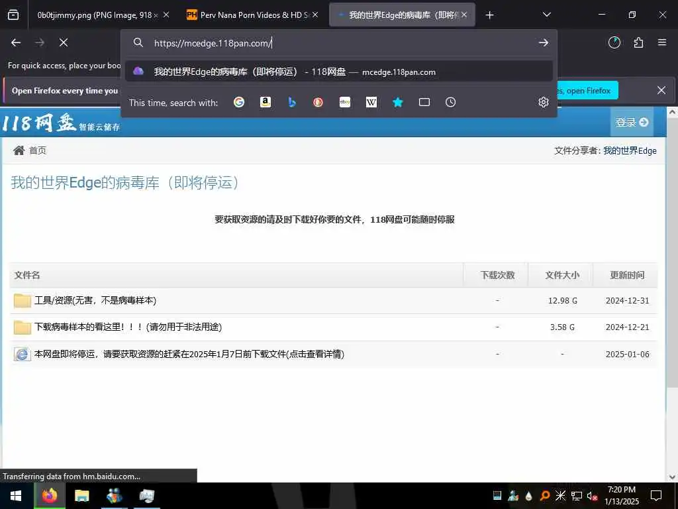Open Firefox View icon
The width and height of the screenshot is (678, 509).
[x=13, y=15]
